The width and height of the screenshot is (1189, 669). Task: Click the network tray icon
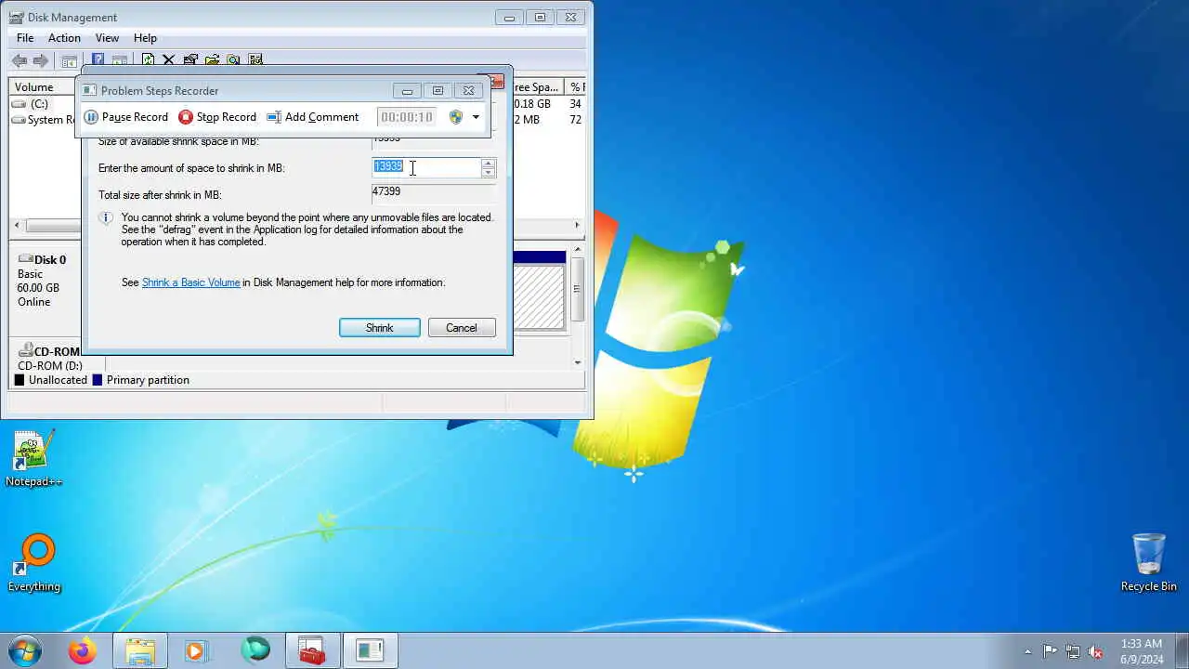(1073, 652)
